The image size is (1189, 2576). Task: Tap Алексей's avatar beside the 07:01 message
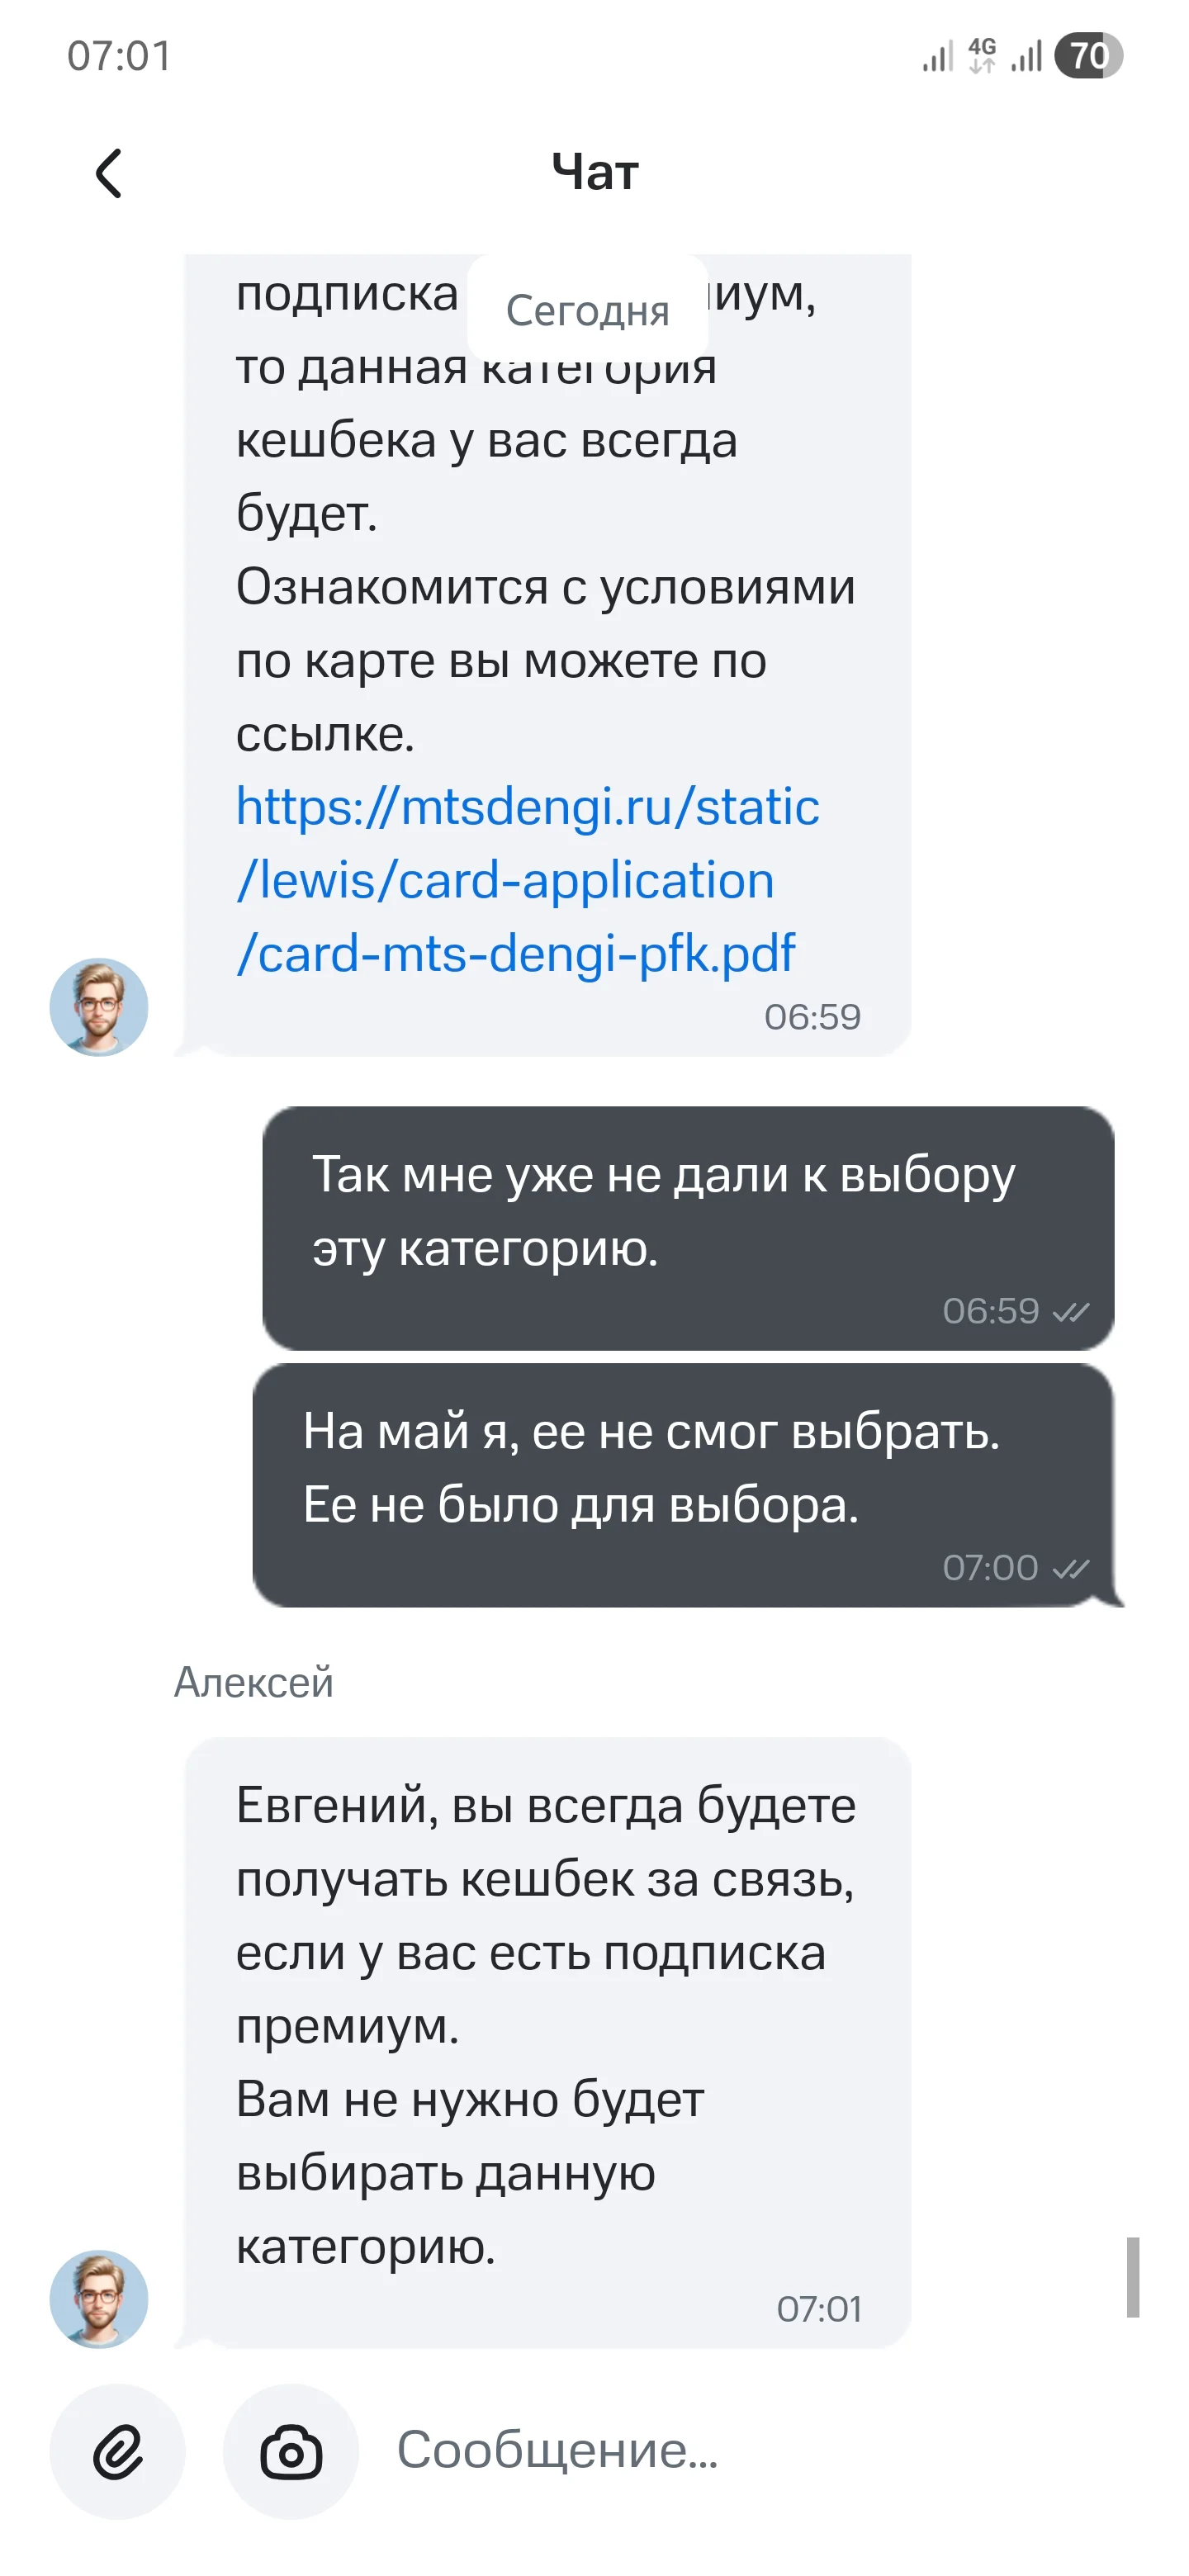click(x=99, y=2298)
